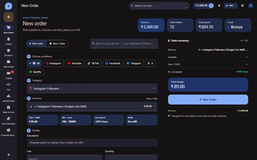257x160 pixels.
Task: Click the brown plus button in sidebar
Action: (x=9, y=17)
